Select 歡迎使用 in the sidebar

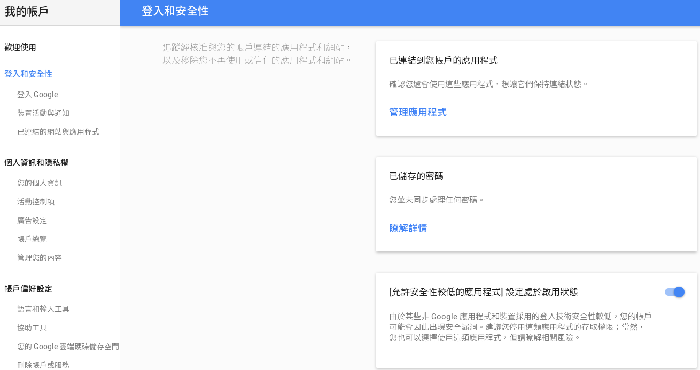(x=20, y=48)
